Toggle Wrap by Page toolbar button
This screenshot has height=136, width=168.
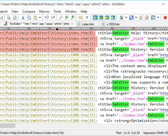pyautogui.click(x=113, y=18)
